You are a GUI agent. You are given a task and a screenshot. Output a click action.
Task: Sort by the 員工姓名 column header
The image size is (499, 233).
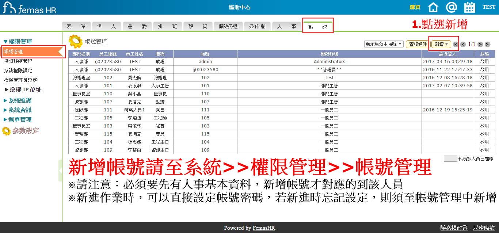coord(134,54)
